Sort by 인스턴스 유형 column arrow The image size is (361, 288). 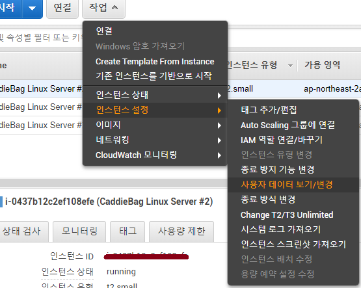point(291,66)
